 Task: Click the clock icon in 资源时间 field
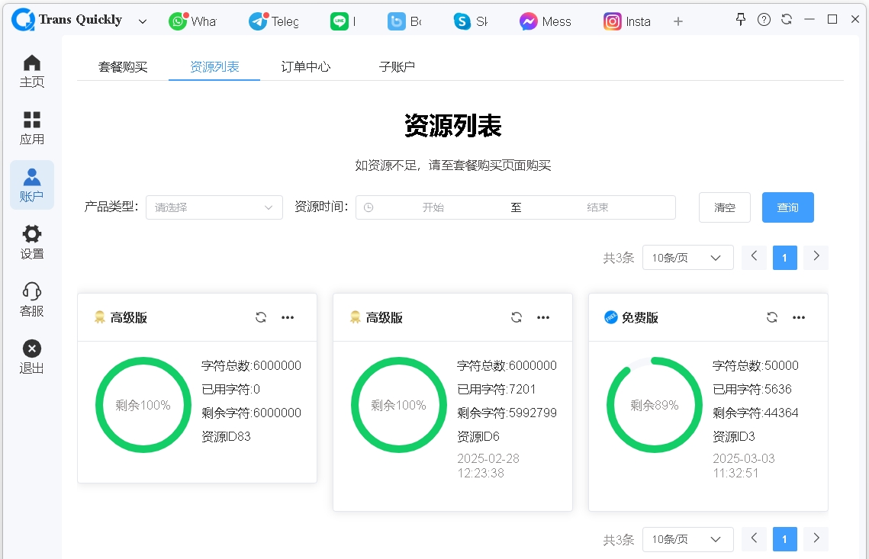pyautogui.click(x=369, y=207)
